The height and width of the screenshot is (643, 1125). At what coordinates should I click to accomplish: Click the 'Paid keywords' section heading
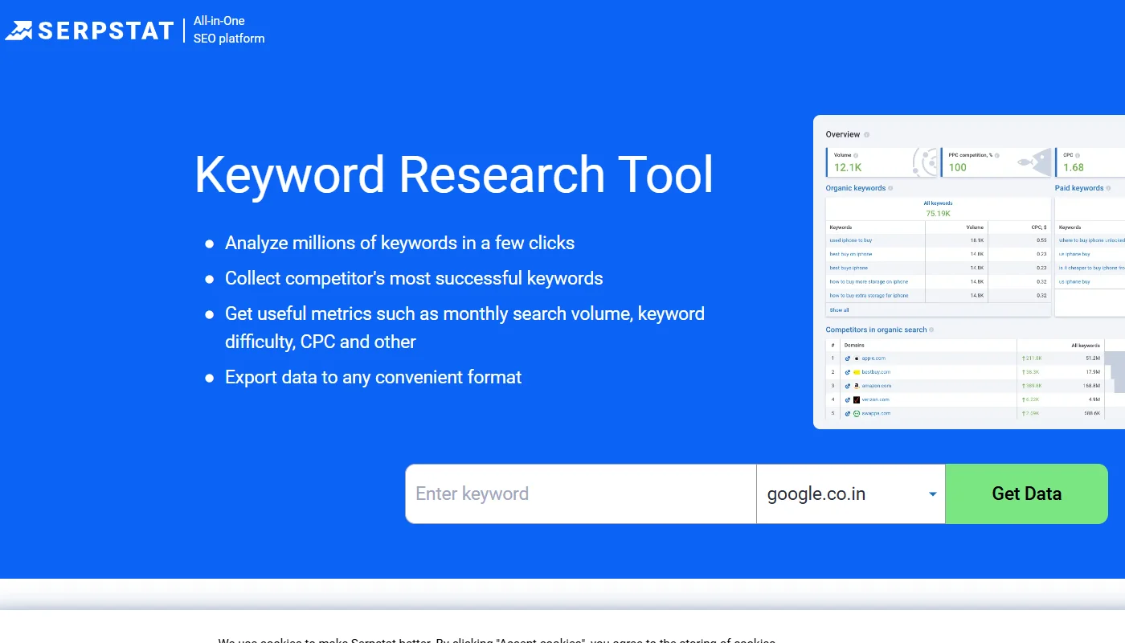1079,188
